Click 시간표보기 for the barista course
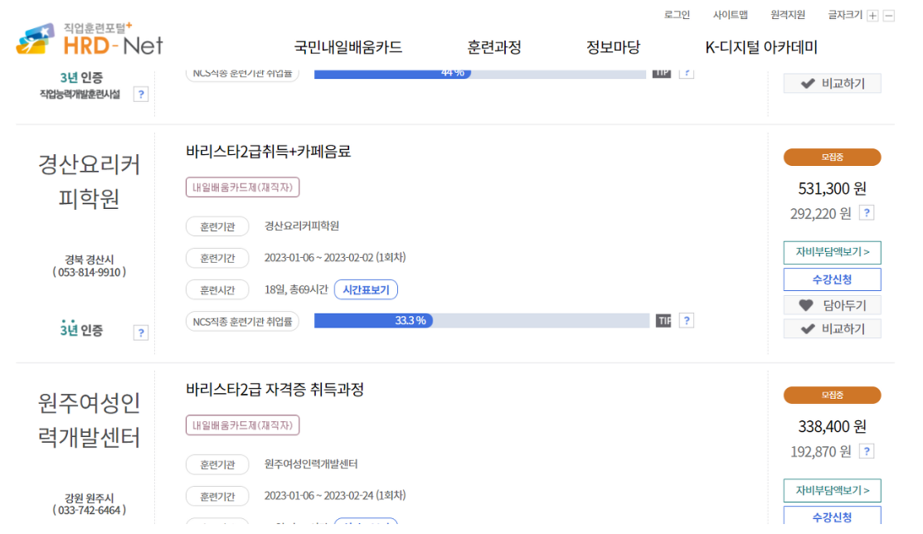 [367, 289]
